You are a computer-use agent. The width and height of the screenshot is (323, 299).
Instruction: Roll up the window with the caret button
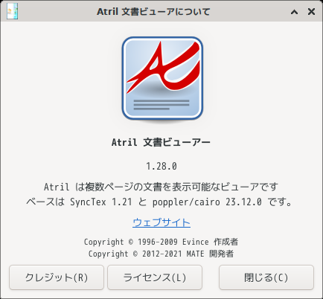pos(294,12)
